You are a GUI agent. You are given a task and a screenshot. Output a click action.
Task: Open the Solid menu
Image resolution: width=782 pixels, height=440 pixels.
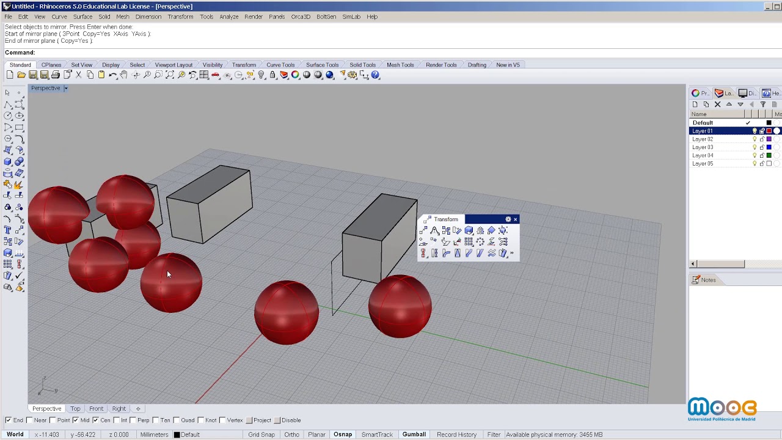tap(104, 16)
